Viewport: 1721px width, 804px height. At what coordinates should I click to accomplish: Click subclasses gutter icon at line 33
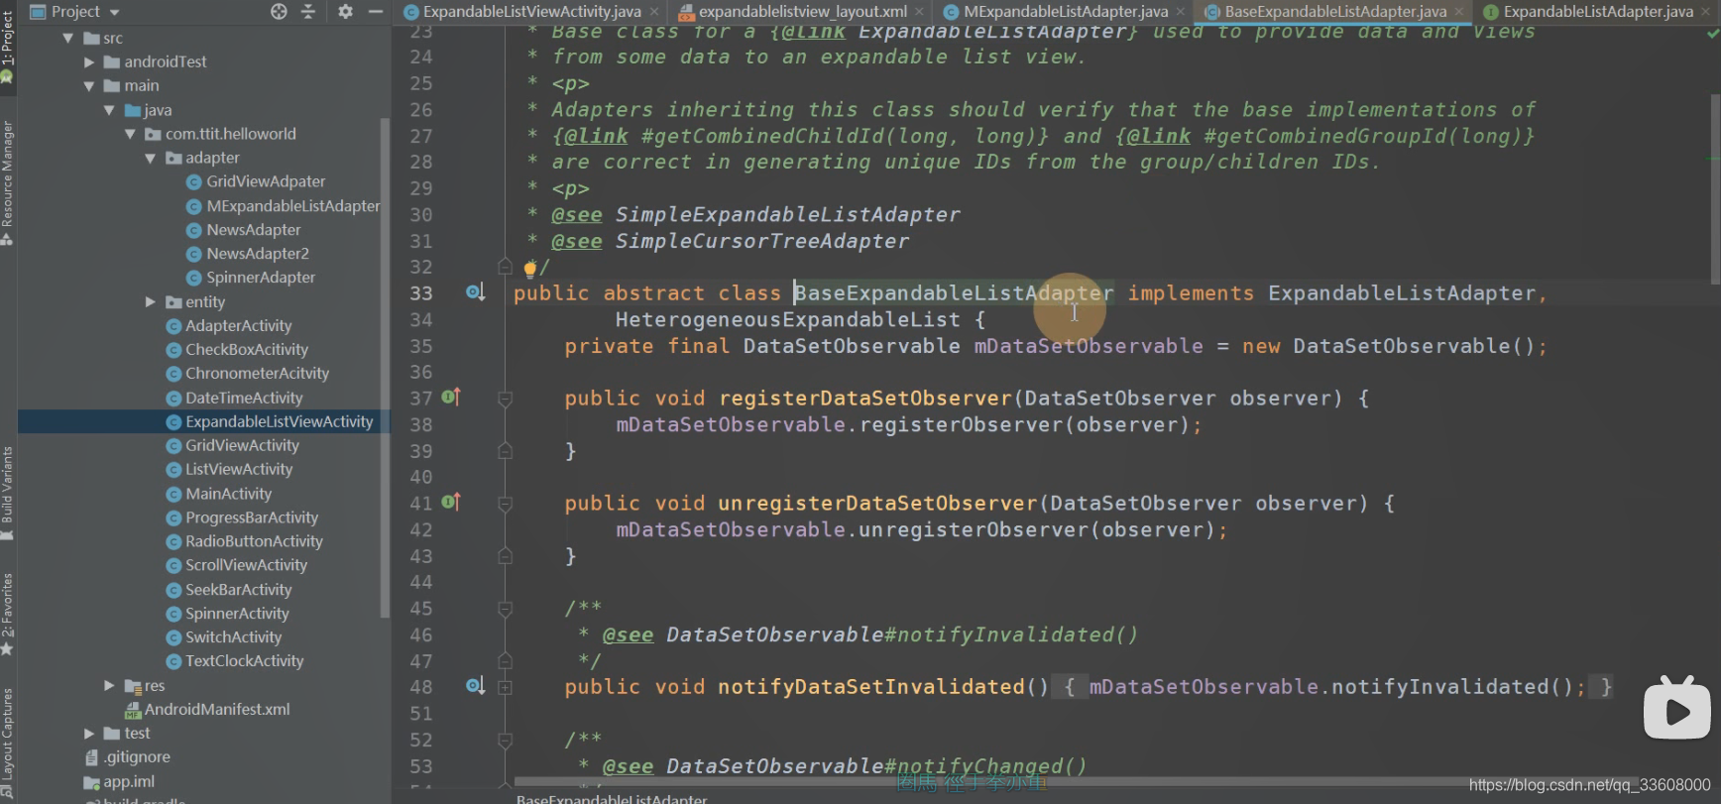[x=475, y=292]
